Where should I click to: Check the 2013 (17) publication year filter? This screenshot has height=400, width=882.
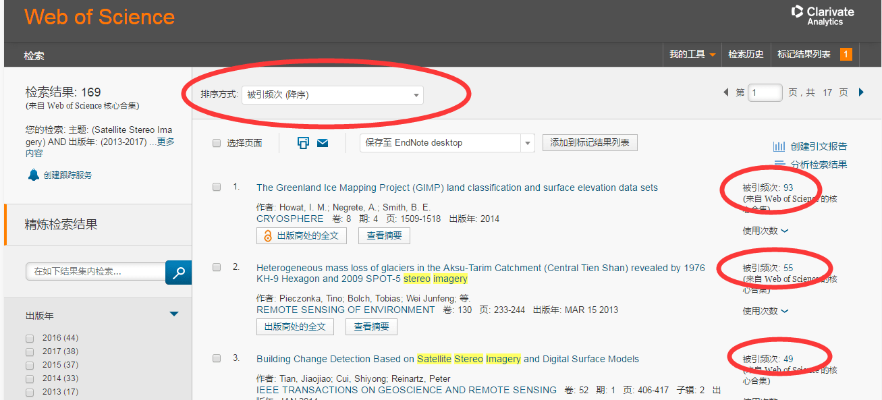pos(30,392)
